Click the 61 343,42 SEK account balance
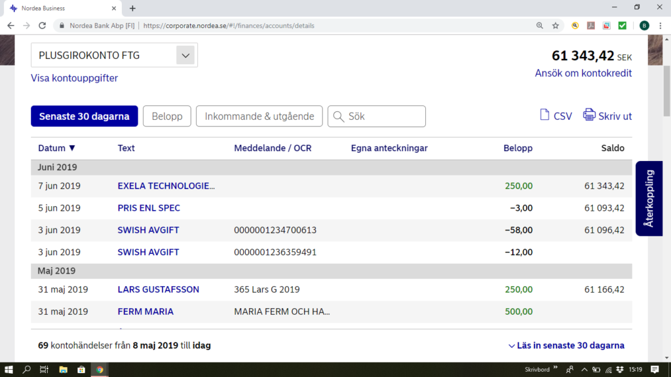671x377 pixels. point(592,56)
